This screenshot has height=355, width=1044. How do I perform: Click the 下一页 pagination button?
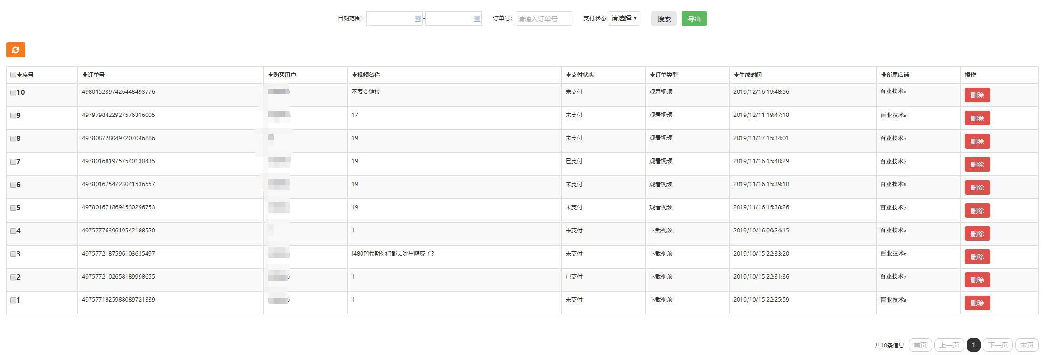click(997, 345)
